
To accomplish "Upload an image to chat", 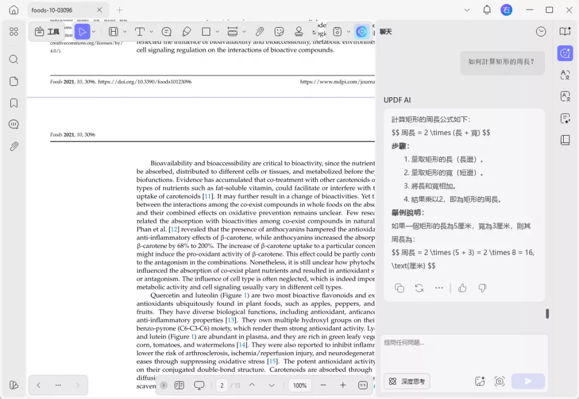I will point(480,381).
